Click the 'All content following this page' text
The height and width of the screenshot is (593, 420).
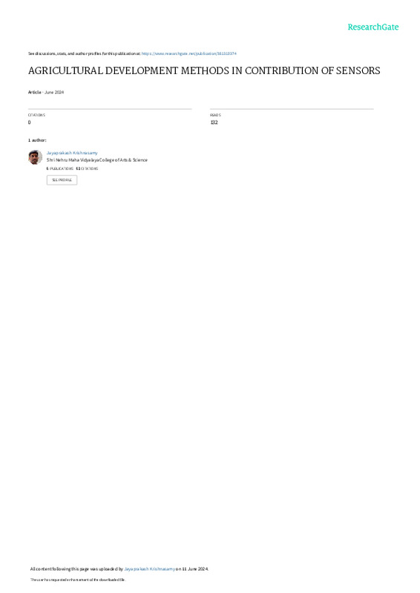60,569
